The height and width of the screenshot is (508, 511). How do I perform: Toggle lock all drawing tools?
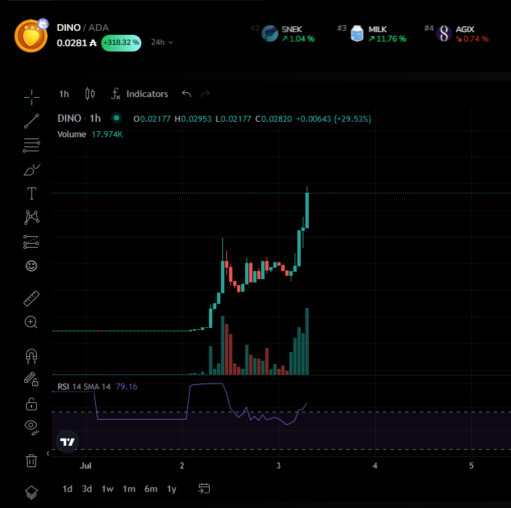[x=31, y=404]
